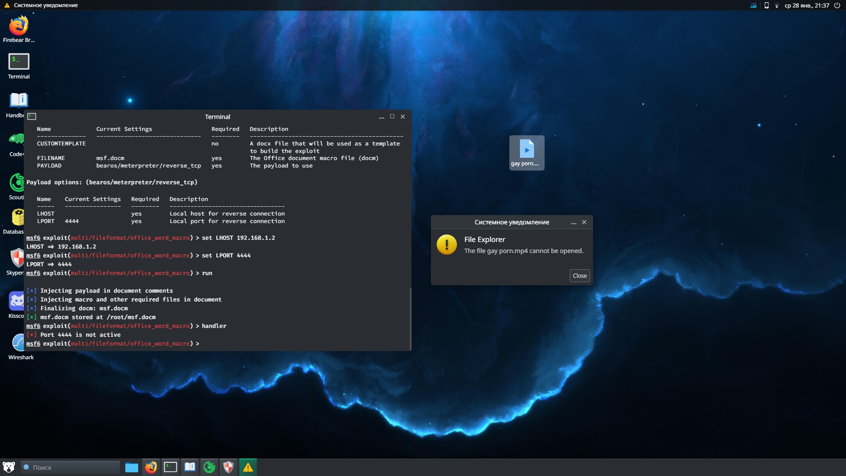Open the Handbook desktop icon
846x476 pixels.
point(19,100)
